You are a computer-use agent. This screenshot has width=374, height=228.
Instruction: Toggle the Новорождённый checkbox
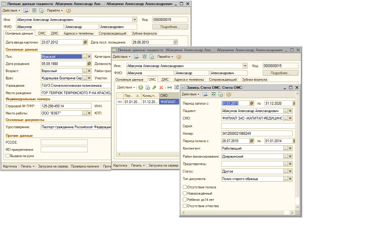point(185,193)
